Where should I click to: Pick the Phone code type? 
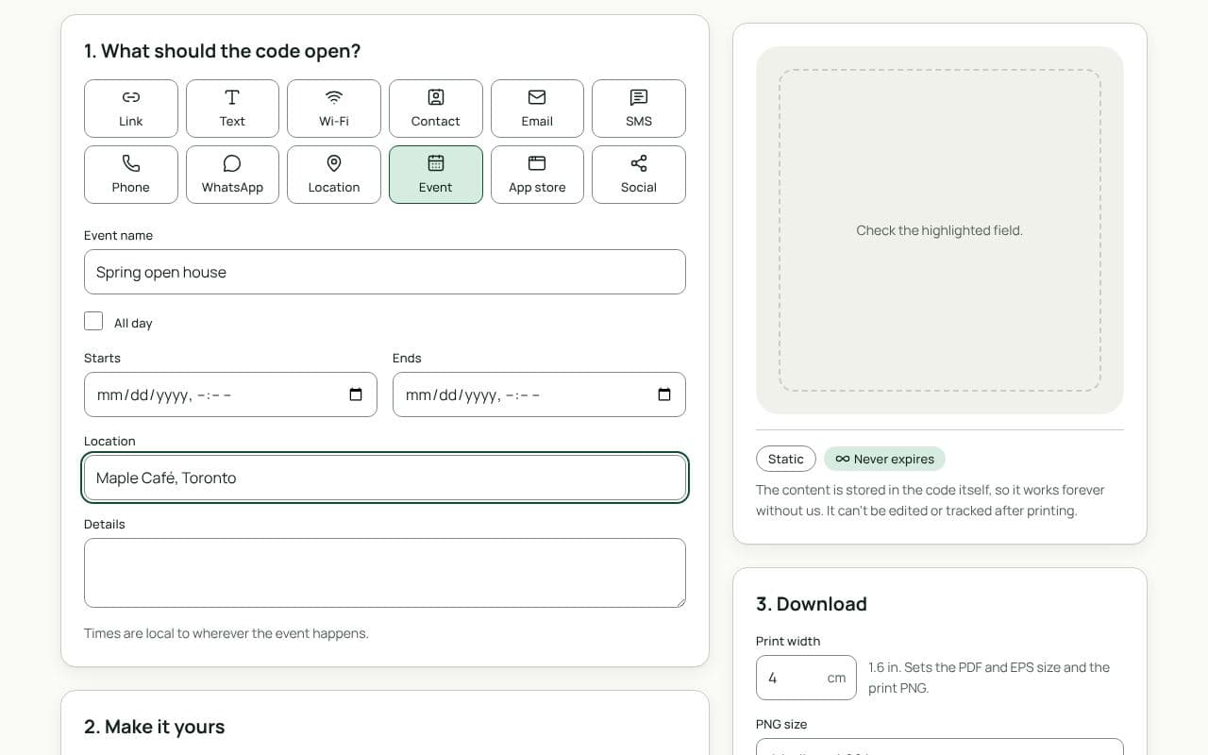(131, 175)
